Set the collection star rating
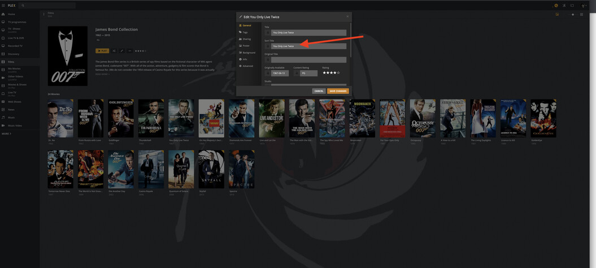 140,51
